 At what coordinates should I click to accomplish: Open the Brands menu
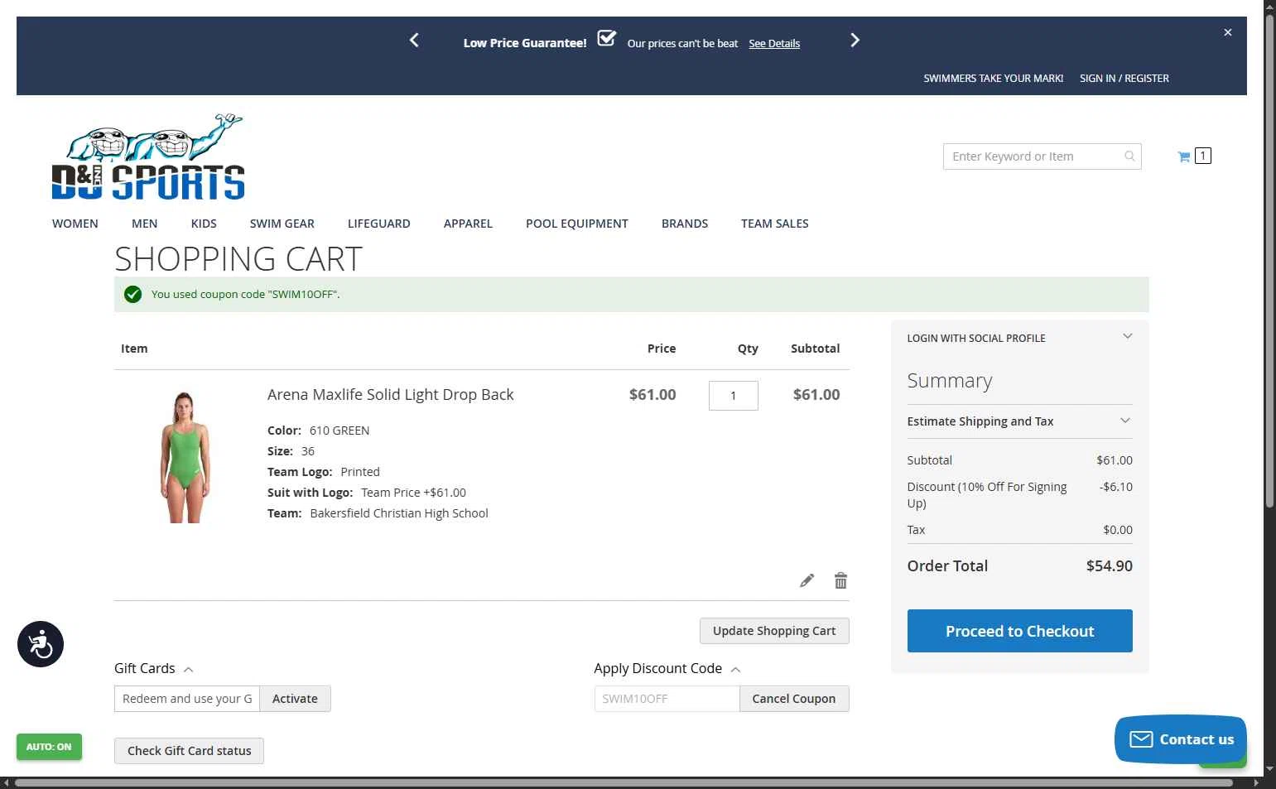(x=685, y=224)
